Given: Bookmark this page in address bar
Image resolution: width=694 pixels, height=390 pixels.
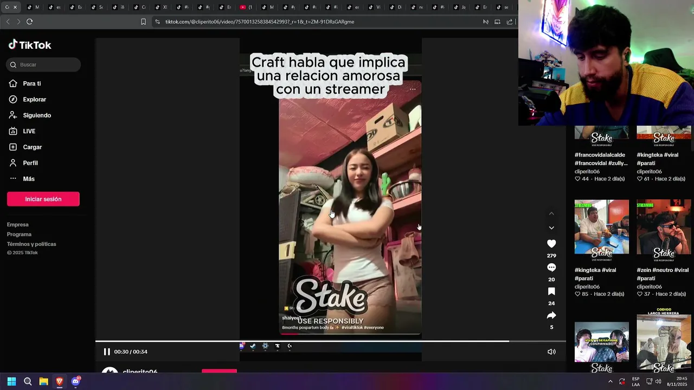Looking at the screenshot, I should 143,22.
